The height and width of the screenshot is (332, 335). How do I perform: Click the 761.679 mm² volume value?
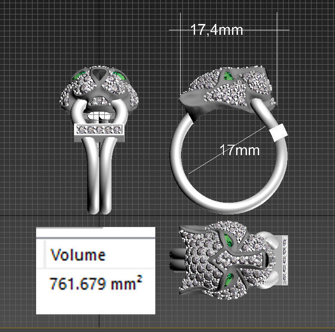click(x=96, y=283)
